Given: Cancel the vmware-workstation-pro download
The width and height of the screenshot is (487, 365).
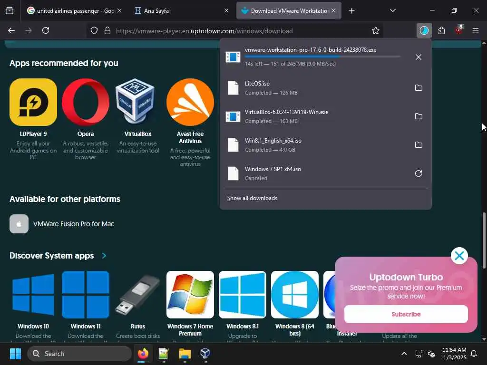Looking at the screenshot, I should pos(419,57).
